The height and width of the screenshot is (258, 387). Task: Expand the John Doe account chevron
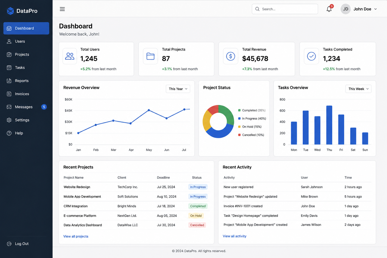(x=375, y=9)
